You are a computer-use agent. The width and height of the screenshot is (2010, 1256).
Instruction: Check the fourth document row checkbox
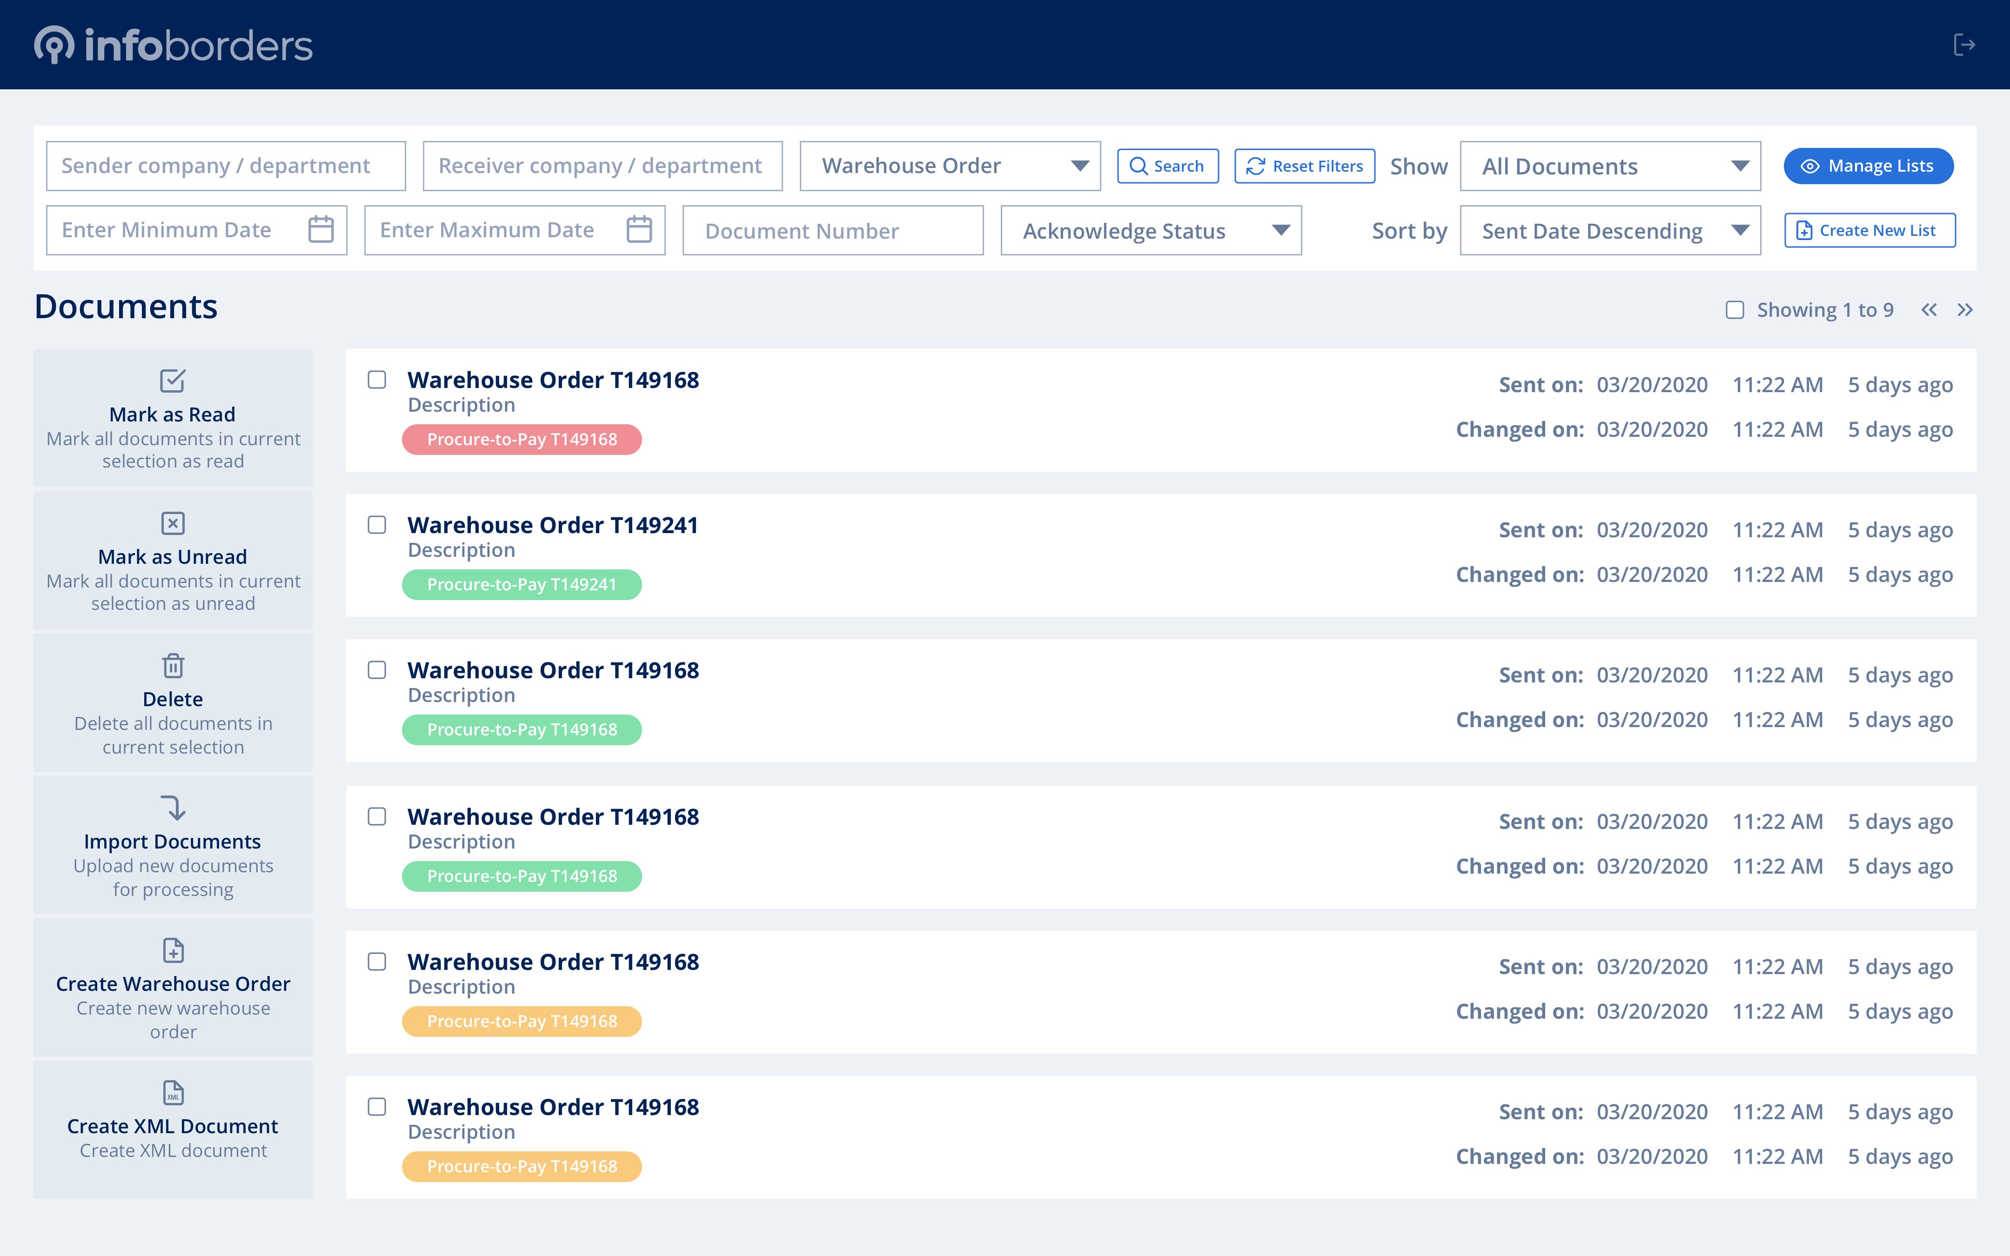tap(377, 816)
